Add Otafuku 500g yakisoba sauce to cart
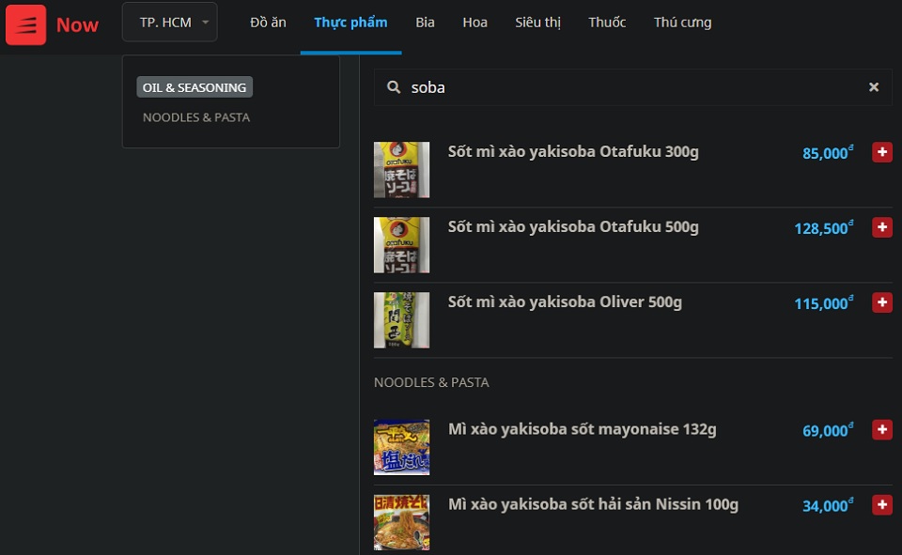 pos(882,228)
